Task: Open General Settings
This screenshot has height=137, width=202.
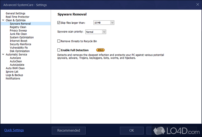Action: tap(15, 13)
